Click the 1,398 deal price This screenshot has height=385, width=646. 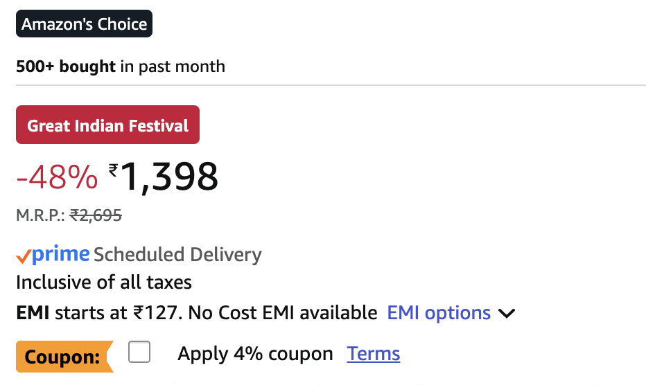click(x=170, y=177)
